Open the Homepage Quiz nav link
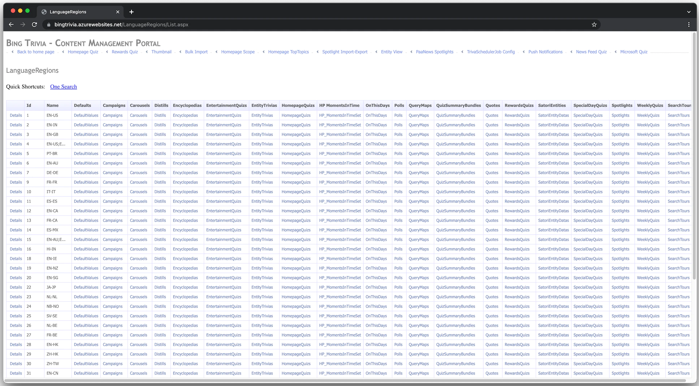This screenshot has height=386, width=699. click(83, 52)
